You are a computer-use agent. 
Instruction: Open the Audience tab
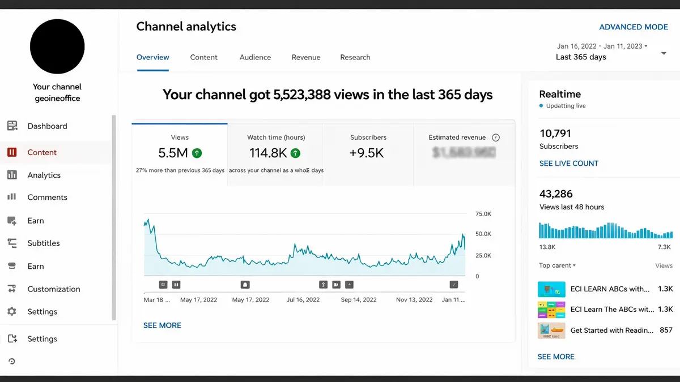coord(255,57)
